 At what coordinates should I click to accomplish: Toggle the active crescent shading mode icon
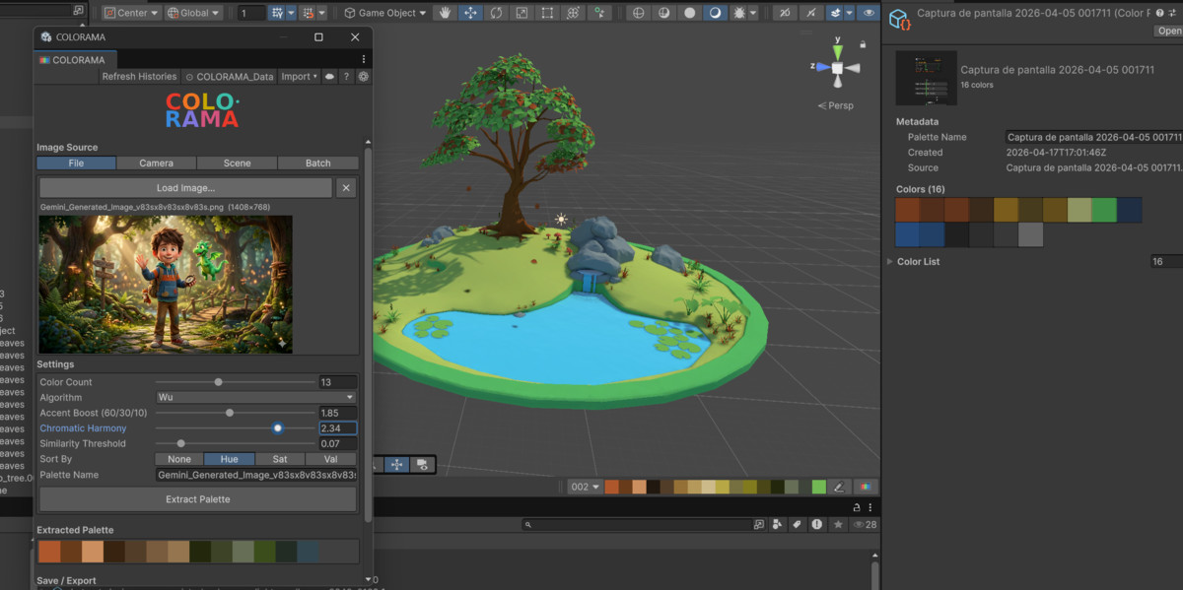[x=715, y=13]
